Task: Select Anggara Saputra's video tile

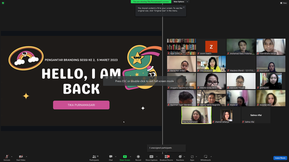Action: click(x=182, y=81)
